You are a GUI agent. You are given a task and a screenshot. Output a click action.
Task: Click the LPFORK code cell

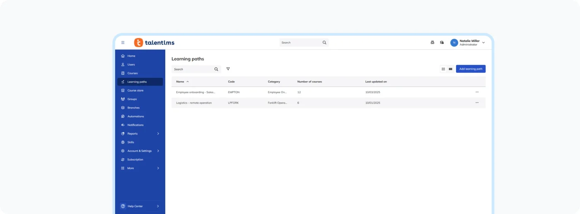pyautogui.click(x=233, y=103)
